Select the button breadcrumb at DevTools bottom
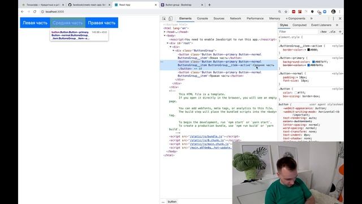The image size is (362, 204). click(x=172, y=202)
